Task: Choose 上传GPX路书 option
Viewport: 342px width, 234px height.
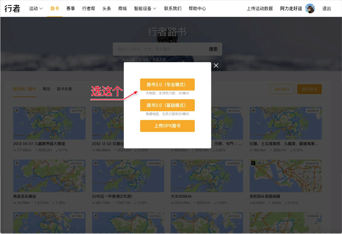Action: (167, 126)
